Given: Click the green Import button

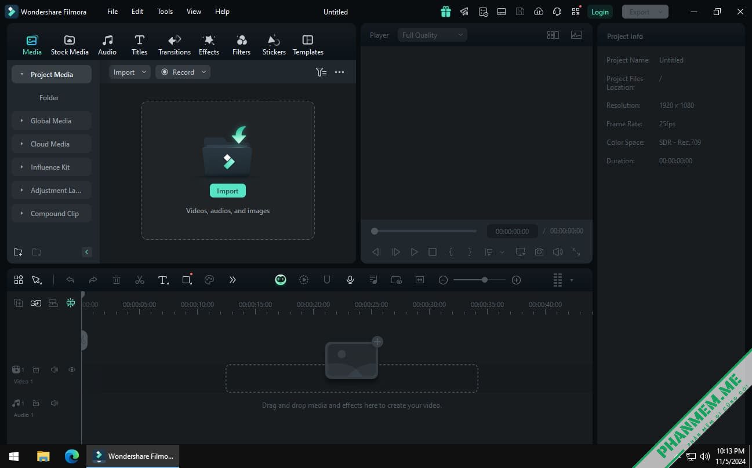Looking at the screenshot, I should pyautogui.click(x=228, y=191).
